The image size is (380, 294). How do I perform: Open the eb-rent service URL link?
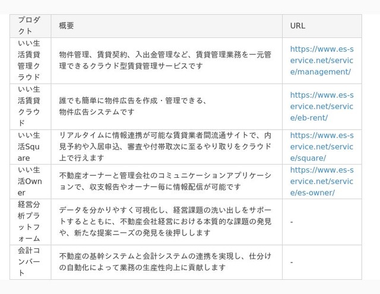click(x=322, y=107)
